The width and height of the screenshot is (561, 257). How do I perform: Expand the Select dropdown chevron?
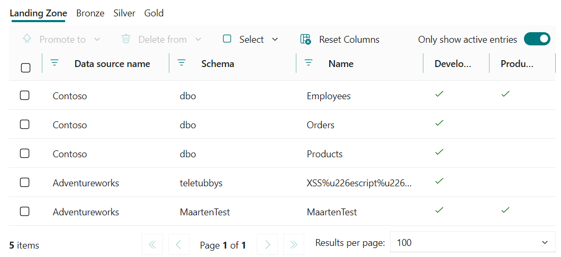275,39
